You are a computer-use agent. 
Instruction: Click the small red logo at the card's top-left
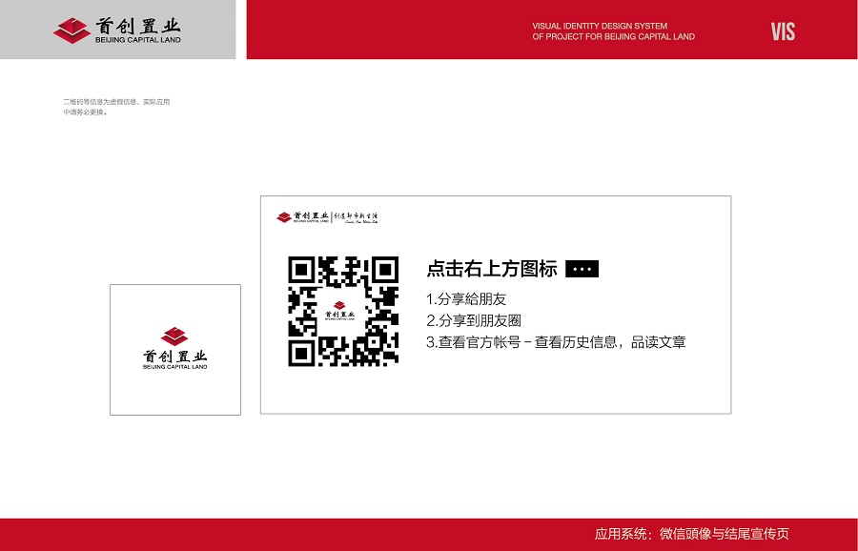[284, 217]
